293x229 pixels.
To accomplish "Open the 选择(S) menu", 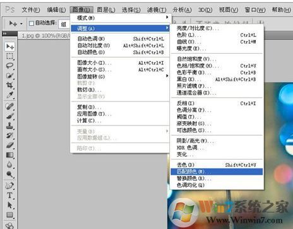I will [131, 9].
